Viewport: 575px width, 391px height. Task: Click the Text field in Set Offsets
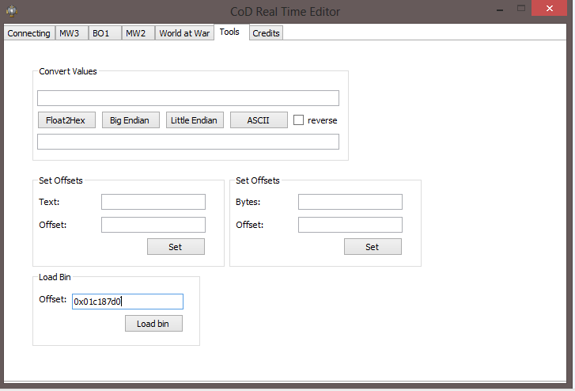153,202
